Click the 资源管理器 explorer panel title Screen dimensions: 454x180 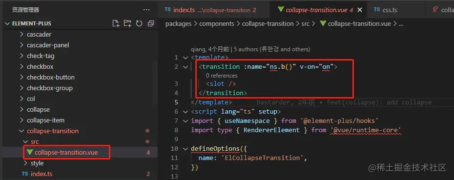[25, 10]
